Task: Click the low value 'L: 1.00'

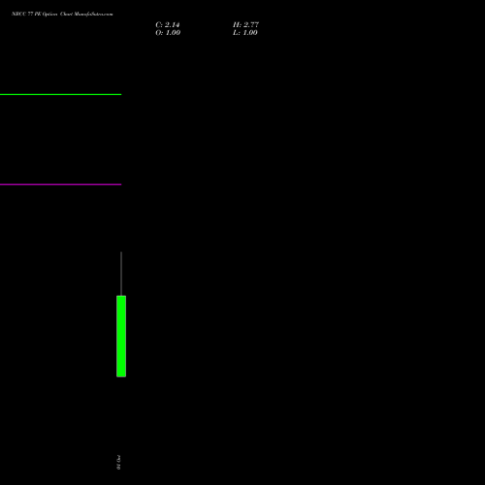Action: (x=245, y=33)
